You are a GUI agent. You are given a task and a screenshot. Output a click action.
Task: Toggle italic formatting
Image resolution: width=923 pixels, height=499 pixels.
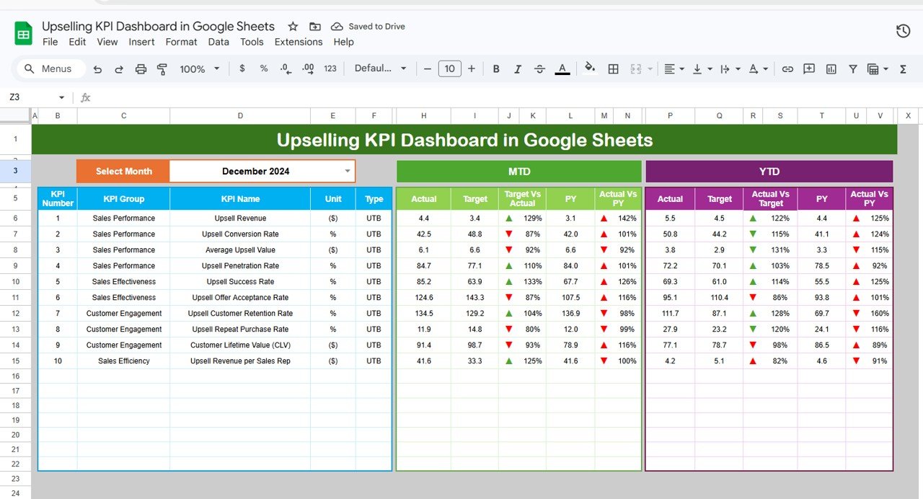click(518, 69)
